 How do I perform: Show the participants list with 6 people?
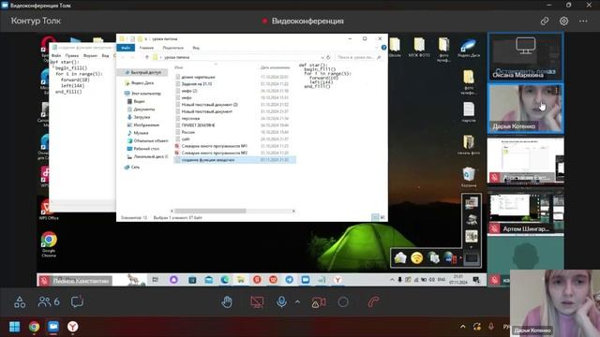pos(49,301)
